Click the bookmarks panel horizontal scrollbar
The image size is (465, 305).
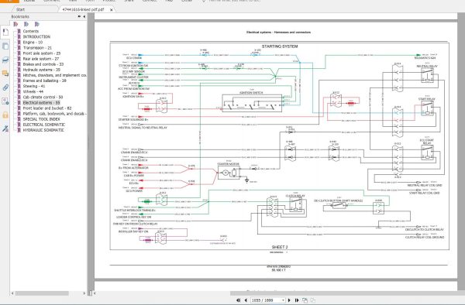[x=42, y=293]
